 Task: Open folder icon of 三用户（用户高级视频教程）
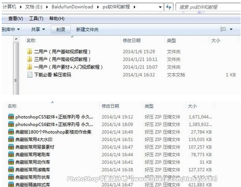[x=29, y=59]
